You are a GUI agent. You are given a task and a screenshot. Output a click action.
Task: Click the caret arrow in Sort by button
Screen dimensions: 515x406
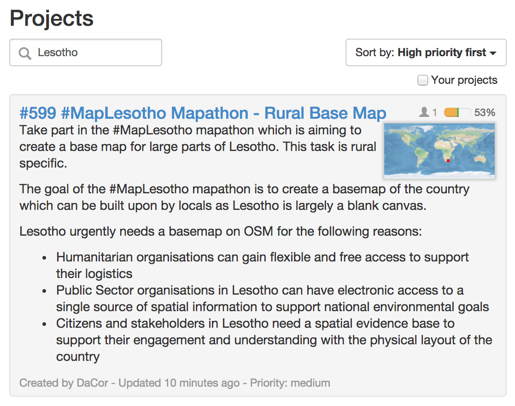493,53
